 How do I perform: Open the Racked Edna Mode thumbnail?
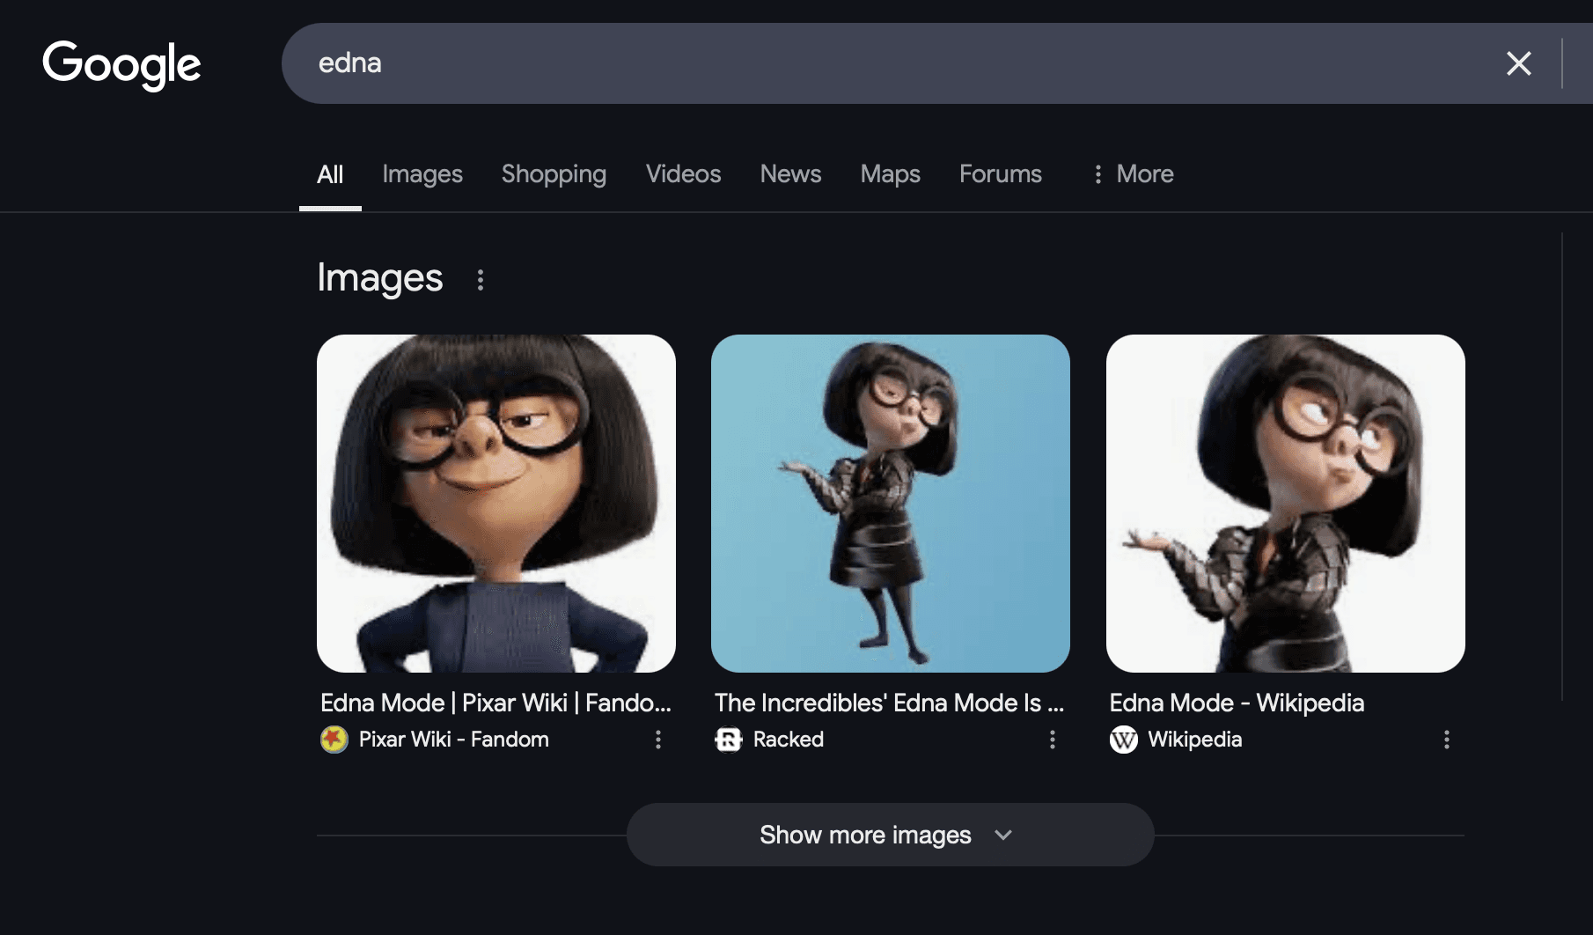pos(891,504)
